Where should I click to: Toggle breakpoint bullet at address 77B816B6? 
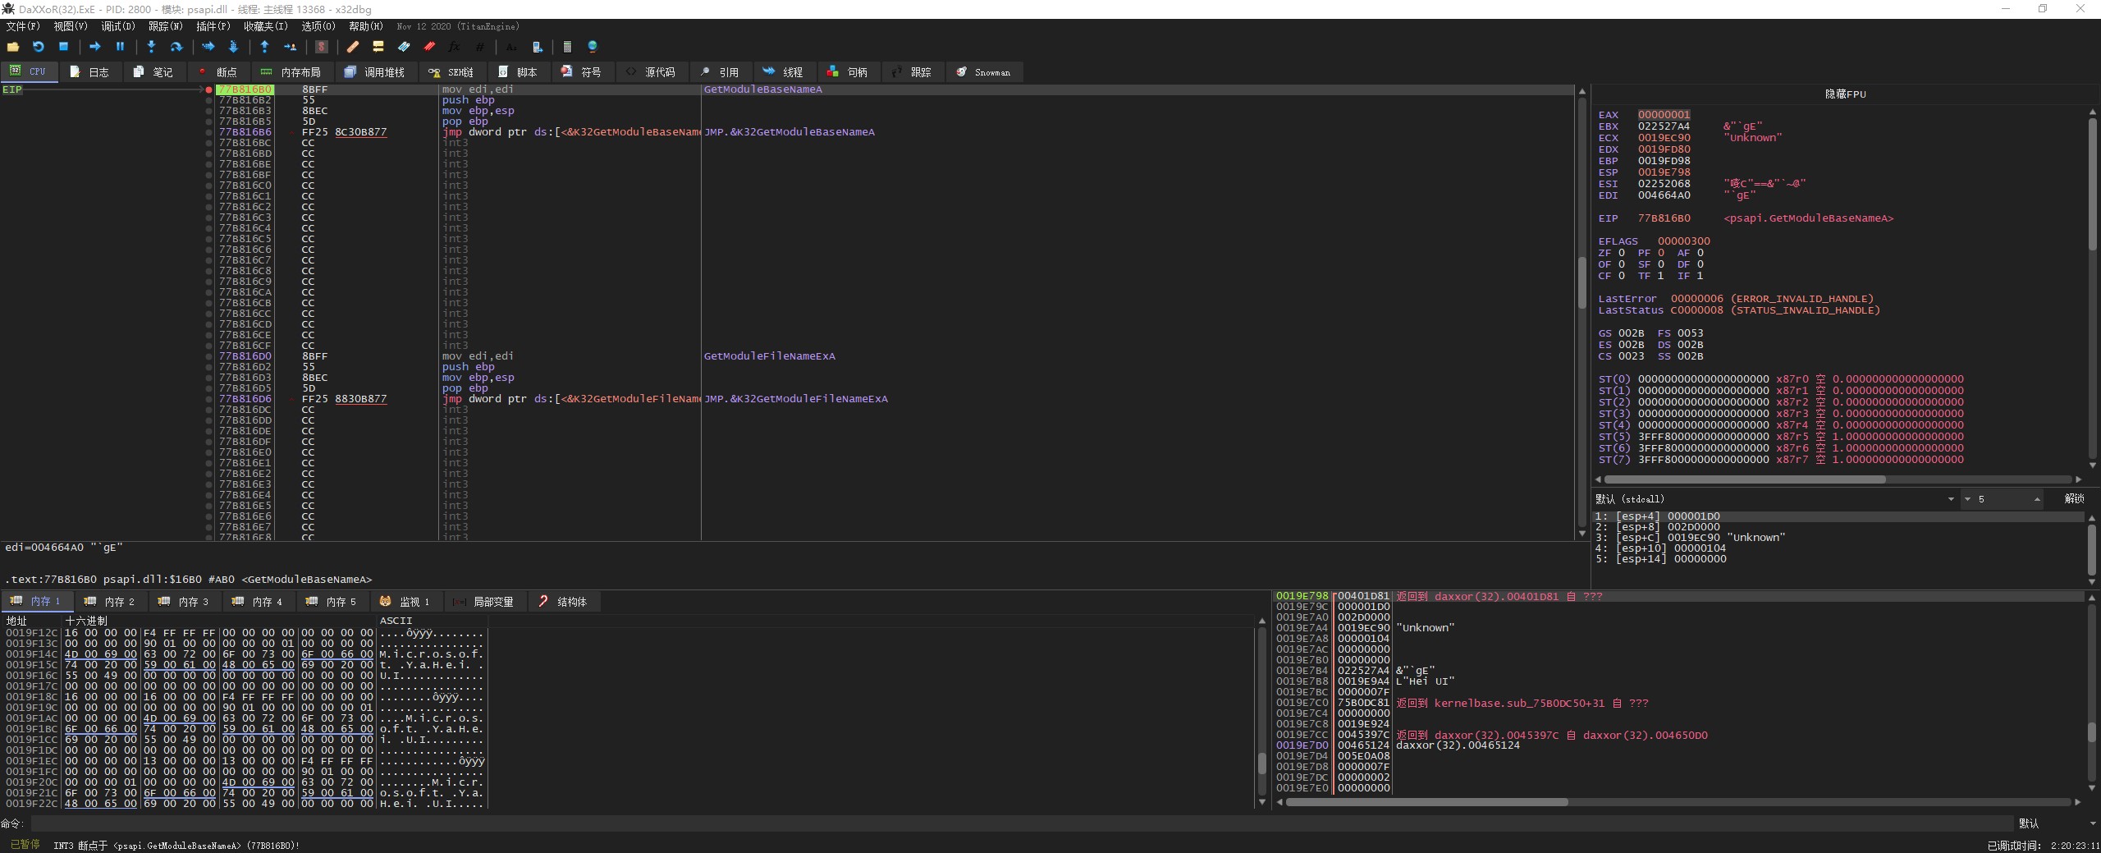click(209, 132)
